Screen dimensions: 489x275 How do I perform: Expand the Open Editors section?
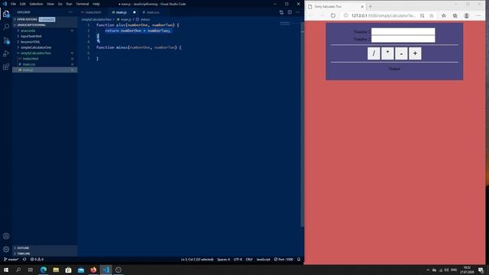[x=28, y=19]
